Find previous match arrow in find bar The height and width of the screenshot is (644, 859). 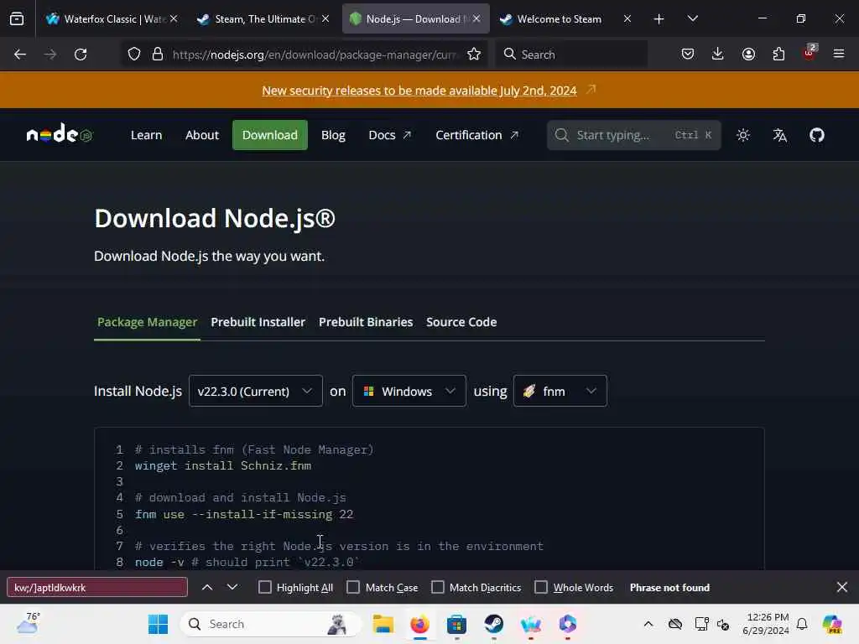coord(207,588)
